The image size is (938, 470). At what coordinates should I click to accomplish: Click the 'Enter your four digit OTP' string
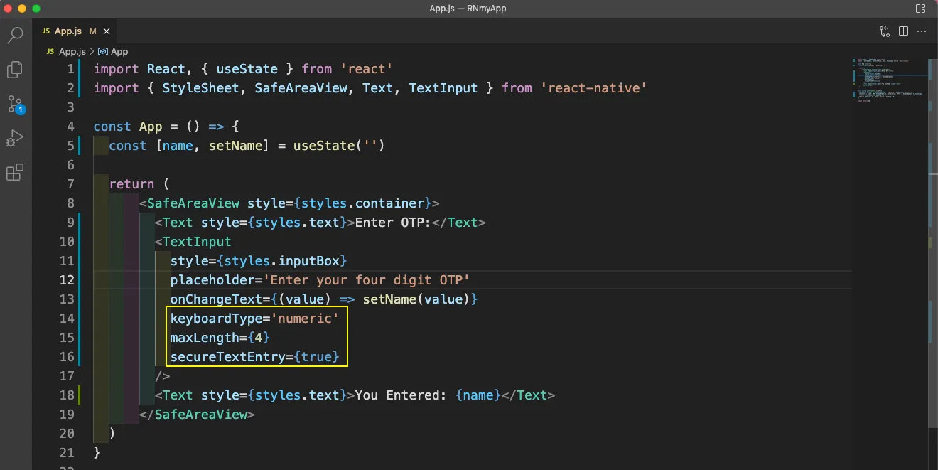pos(367,280)
